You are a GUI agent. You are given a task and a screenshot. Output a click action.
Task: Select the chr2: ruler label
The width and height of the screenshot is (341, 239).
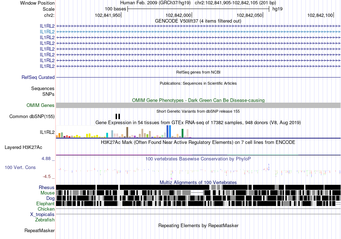[x=49, y=15]
